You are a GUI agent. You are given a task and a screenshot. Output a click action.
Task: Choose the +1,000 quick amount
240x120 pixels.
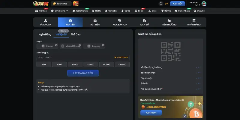[x=75, y=64]
